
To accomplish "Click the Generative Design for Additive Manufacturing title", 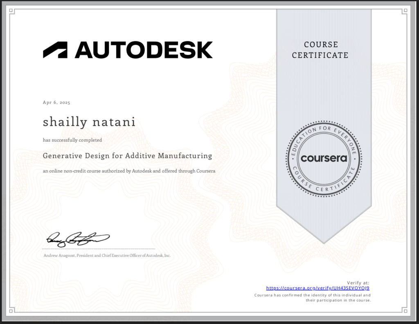I will click(127, 156).
